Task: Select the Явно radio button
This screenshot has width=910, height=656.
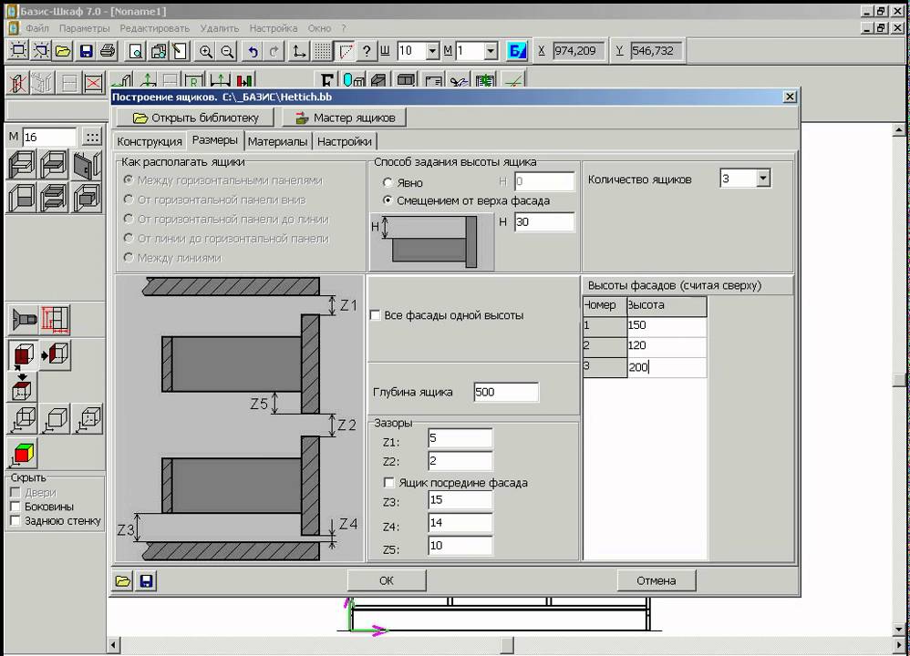Action: tap(388, 183)
